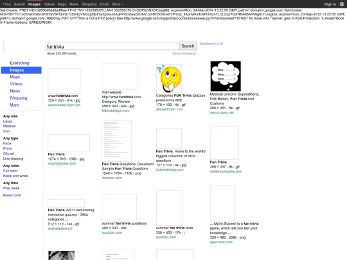
Task: Open Shopping in top navigation bar
Action: click(89, 4)
